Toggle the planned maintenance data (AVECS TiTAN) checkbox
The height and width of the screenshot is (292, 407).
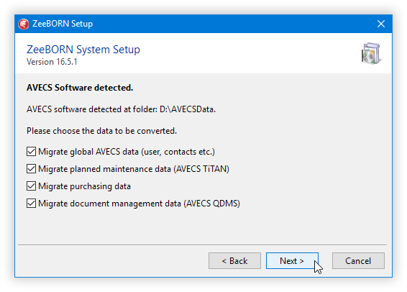click(31, 169)
